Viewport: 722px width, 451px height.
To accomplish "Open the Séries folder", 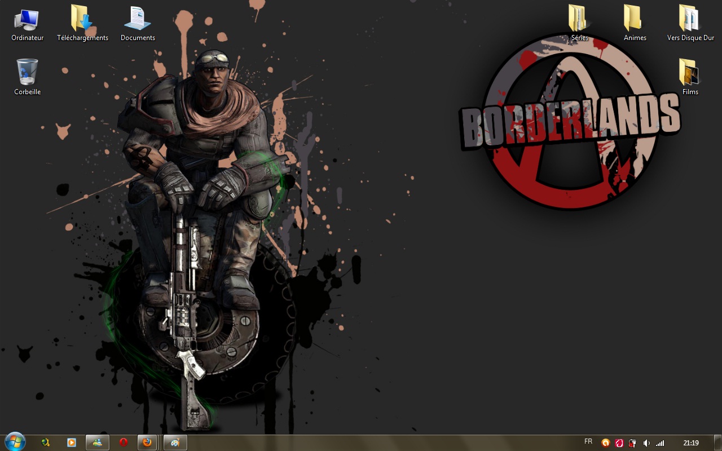I will pos(579,24).
